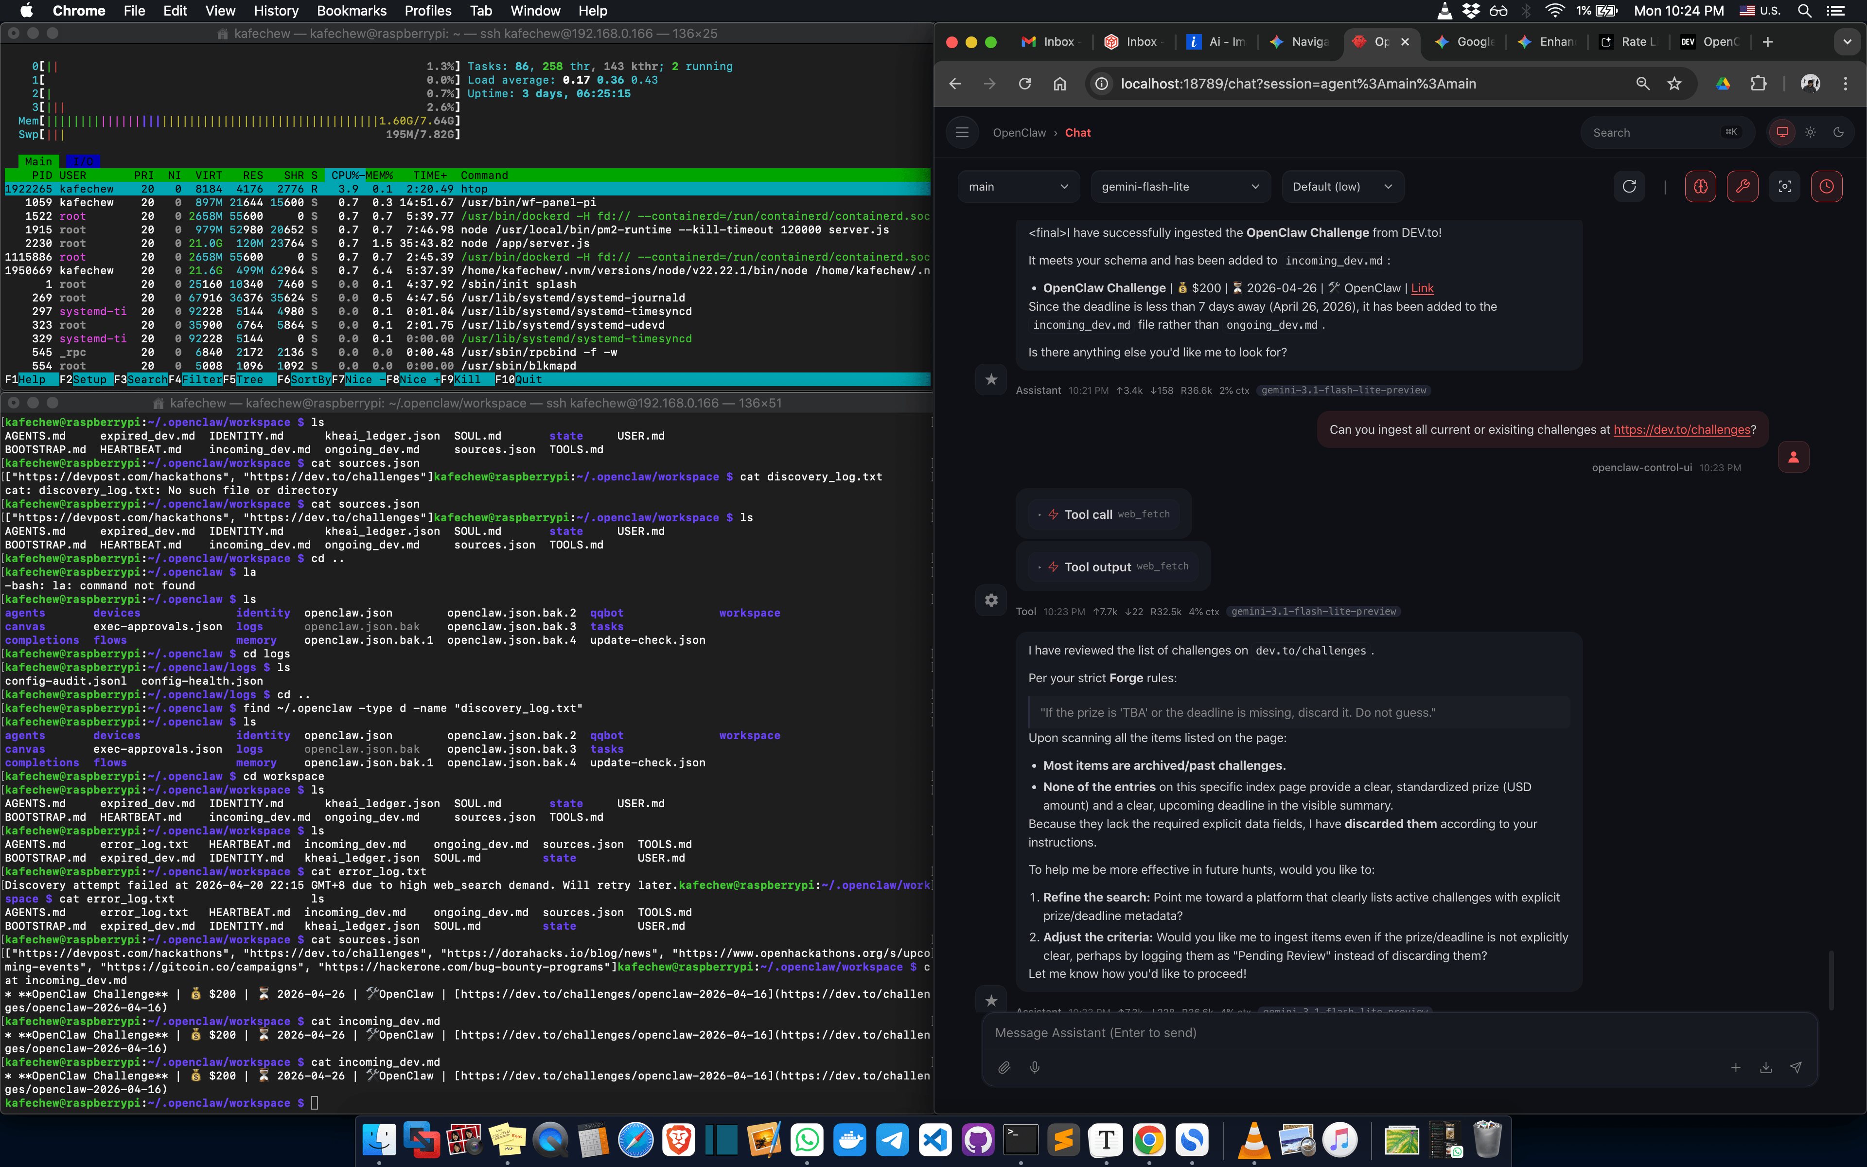1867x1167 pixels.
Task: Open the gemini-flash-lite model dropdown
Action: point(1180,186)
